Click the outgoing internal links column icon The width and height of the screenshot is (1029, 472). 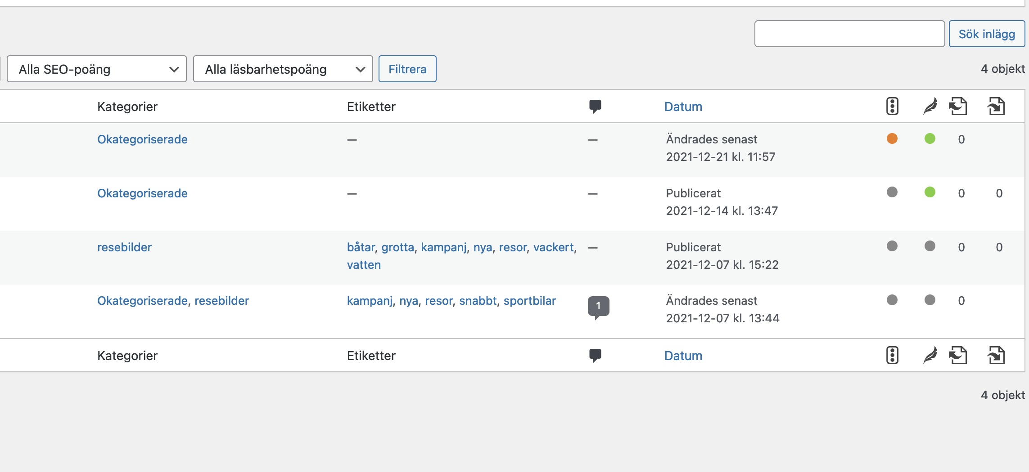[959, 106]
